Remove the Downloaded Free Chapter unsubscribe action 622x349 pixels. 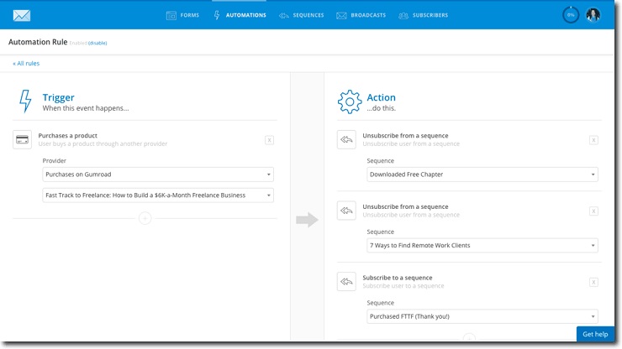coord(593,140)
